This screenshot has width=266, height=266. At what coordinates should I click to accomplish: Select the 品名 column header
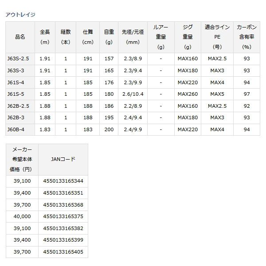(20, 37)
